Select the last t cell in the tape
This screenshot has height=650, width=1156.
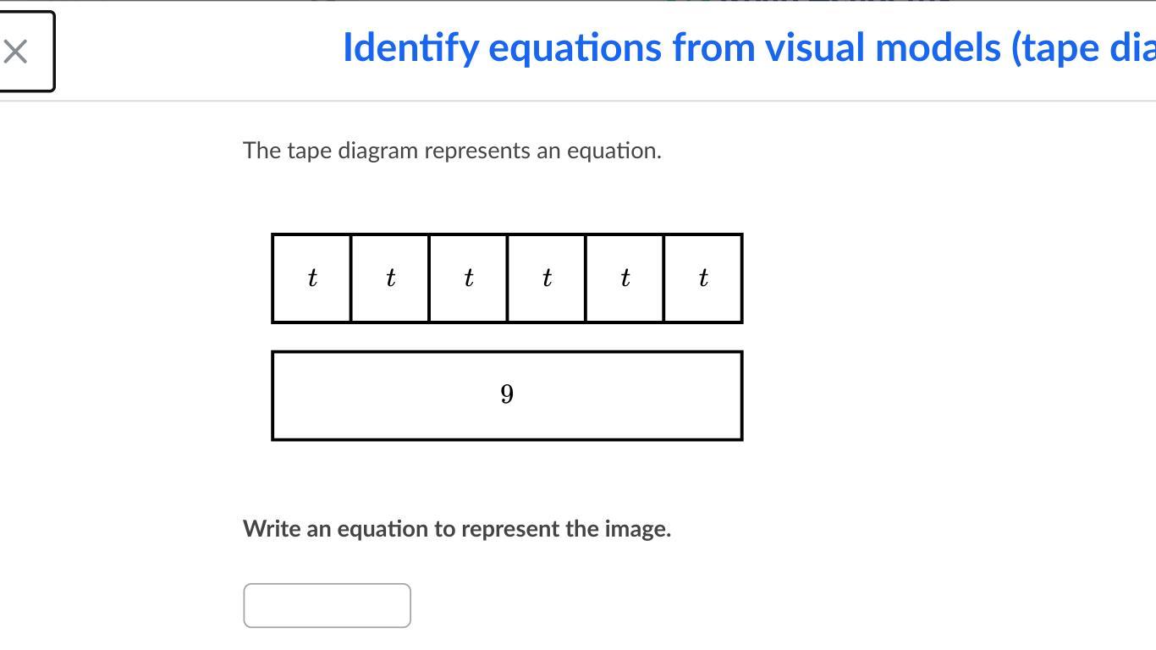point(703,278)
